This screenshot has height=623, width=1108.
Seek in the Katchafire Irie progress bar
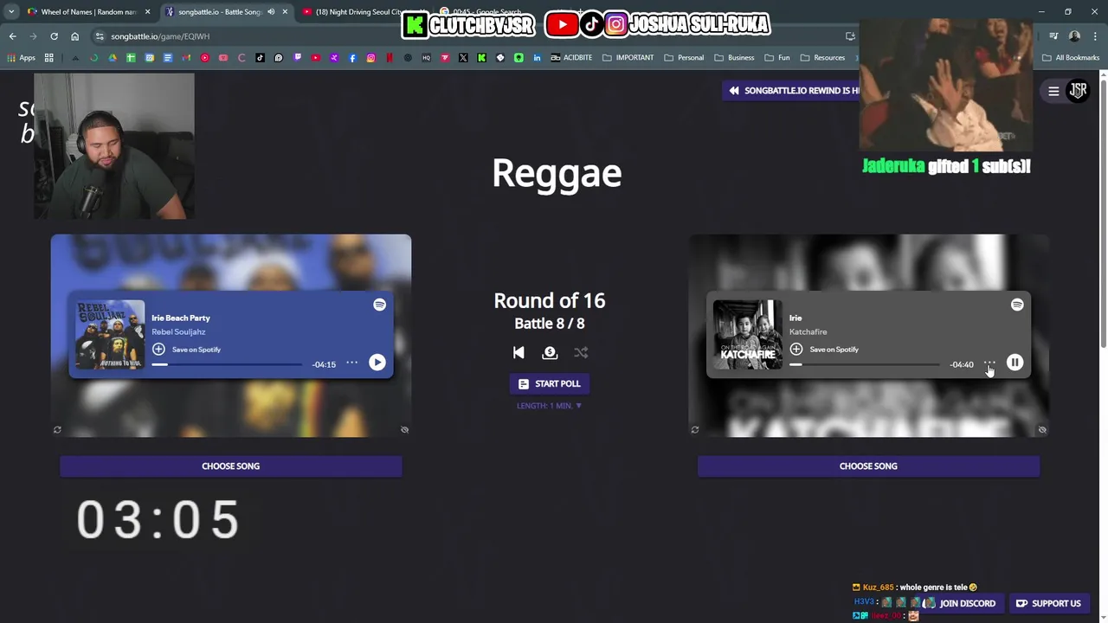coord(865,364)
